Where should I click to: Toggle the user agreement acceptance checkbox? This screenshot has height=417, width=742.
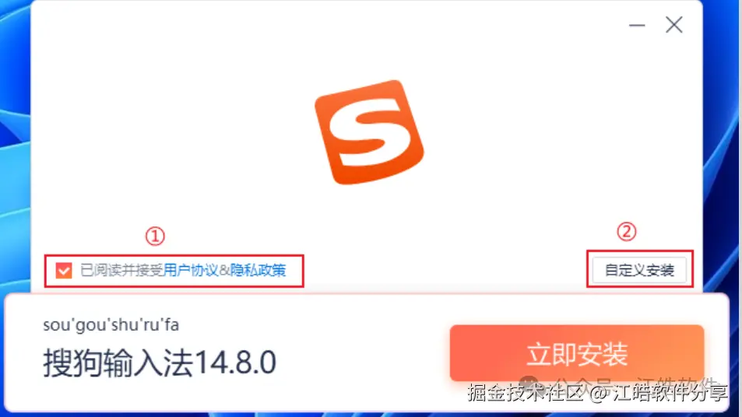(64, 271)
